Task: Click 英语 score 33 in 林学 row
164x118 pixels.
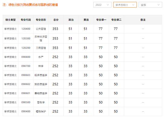Action: [x=85, y=66]
